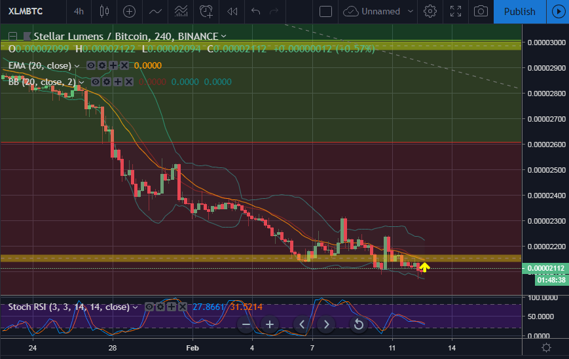The width and height of the screenshot is (569, 359).
Task: Click the Publish button
Action: click(x=520, y=12)
